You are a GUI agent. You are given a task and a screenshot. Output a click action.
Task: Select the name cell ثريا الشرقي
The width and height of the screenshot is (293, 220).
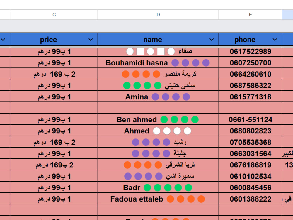[x=158, y=165]
